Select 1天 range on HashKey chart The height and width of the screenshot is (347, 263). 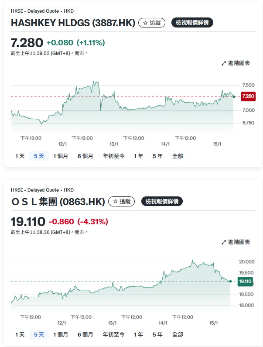tap(20, 156)
